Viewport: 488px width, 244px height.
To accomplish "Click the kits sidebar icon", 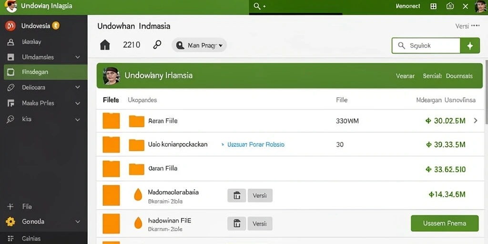I will pos(10,119).
